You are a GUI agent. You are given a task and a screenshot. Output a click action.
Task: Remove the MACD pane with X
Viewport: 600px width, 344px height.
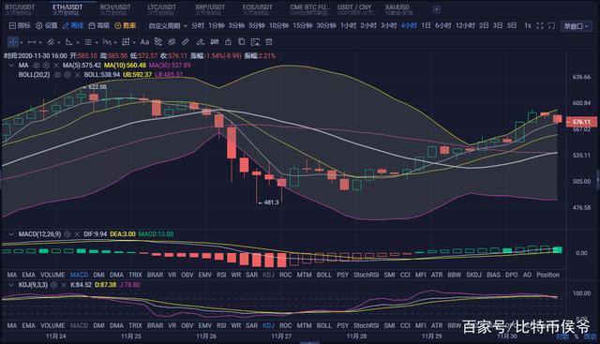[77, 233]
